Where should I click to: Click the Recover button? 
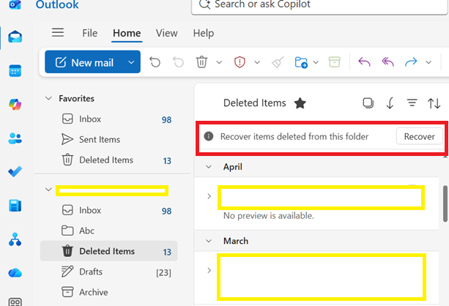419,137
